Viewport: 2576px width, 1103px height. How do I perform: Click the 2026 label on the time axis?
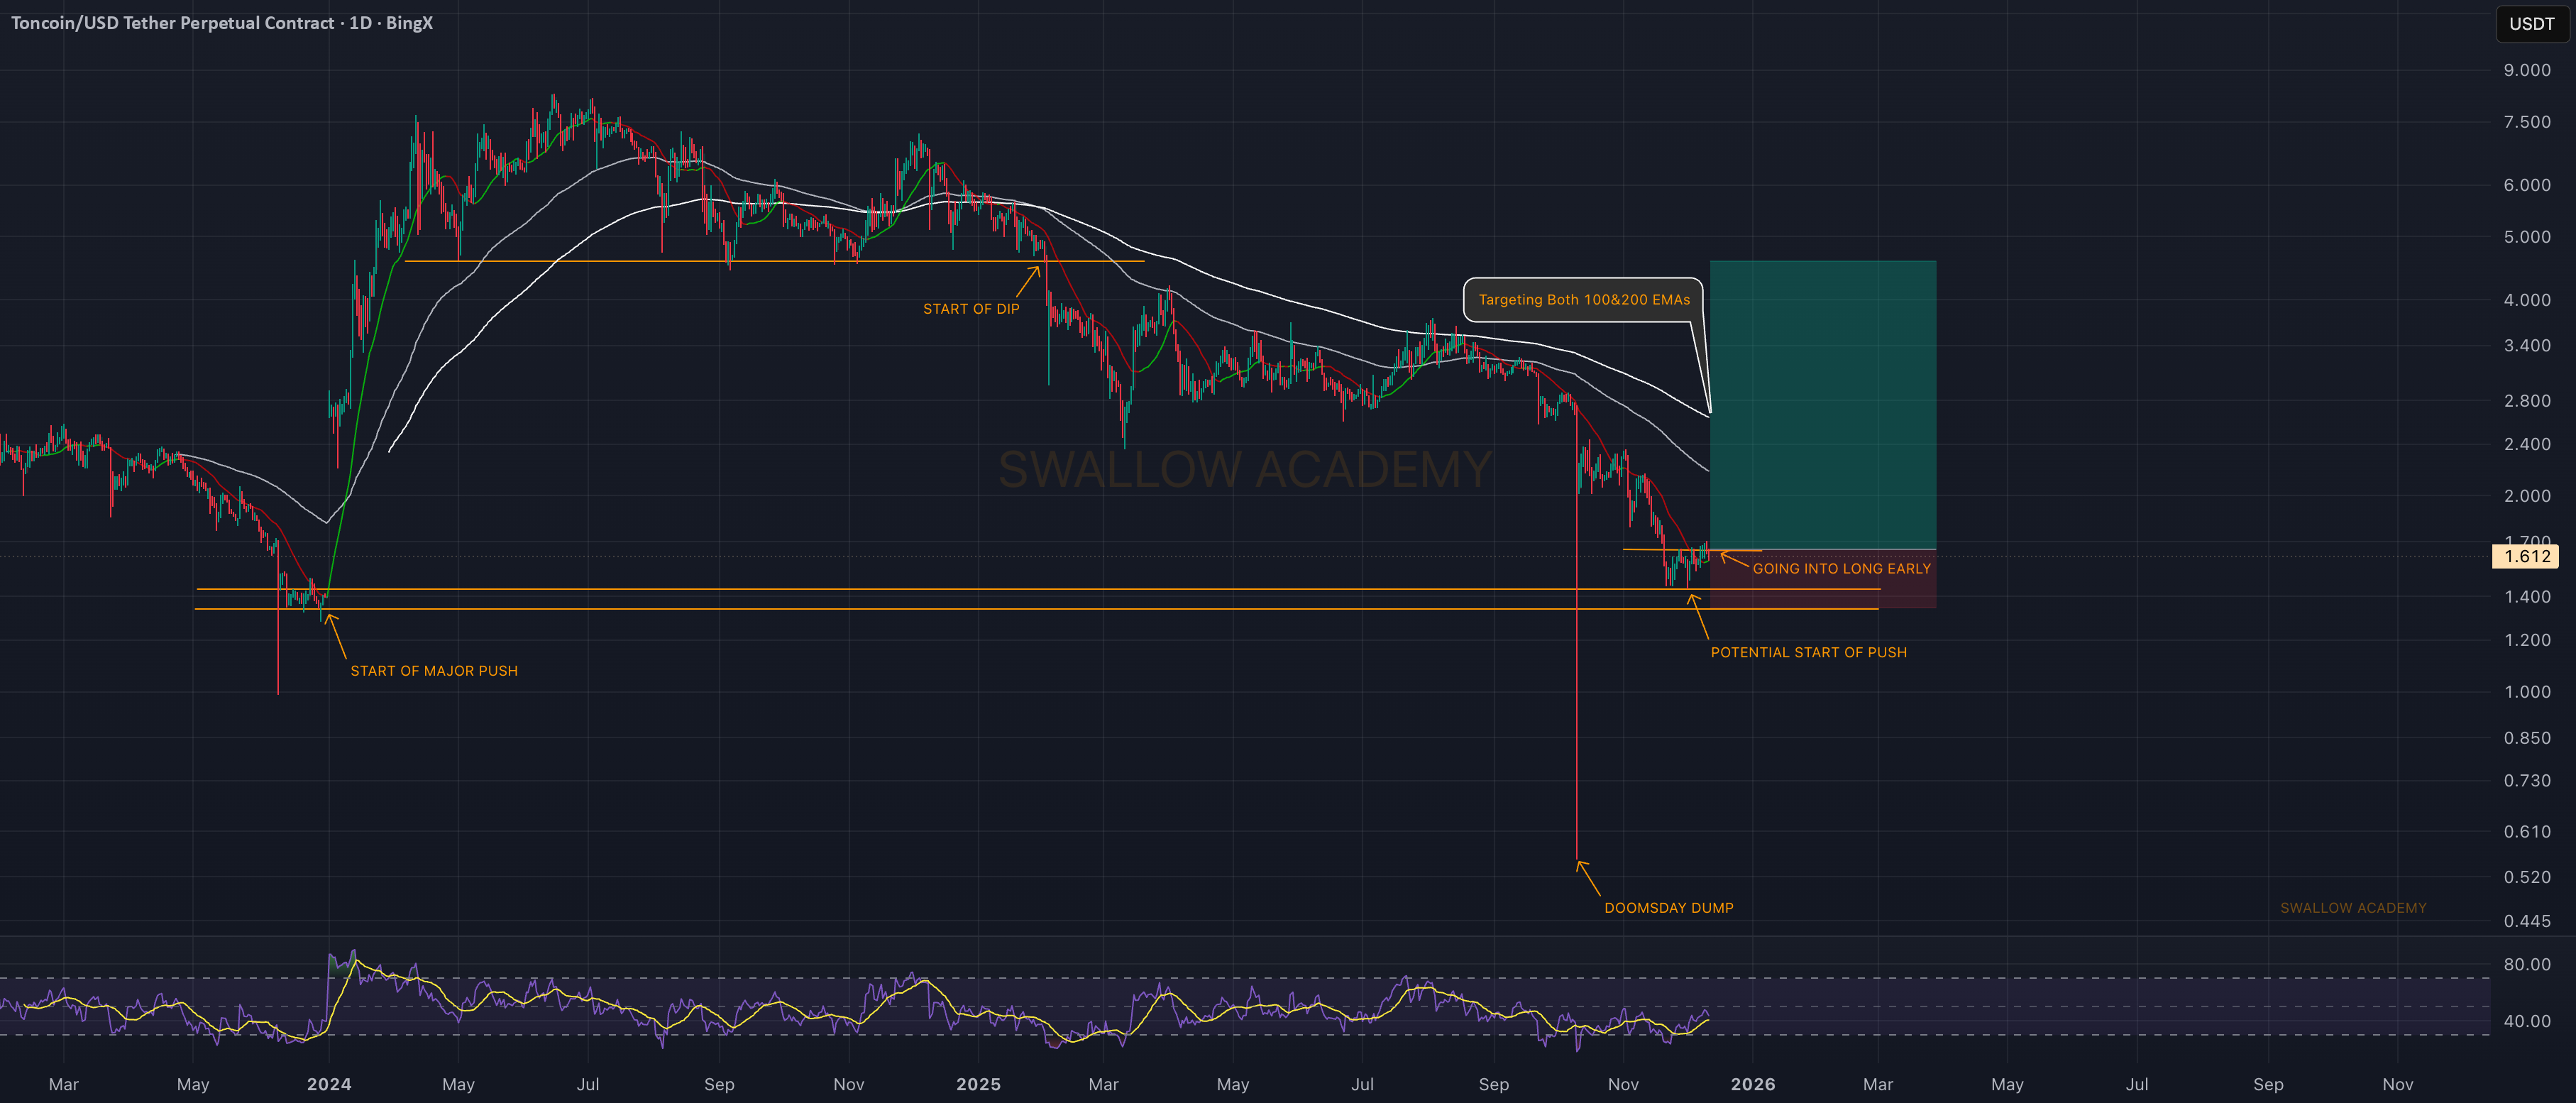click(x=1752, y=1085)
